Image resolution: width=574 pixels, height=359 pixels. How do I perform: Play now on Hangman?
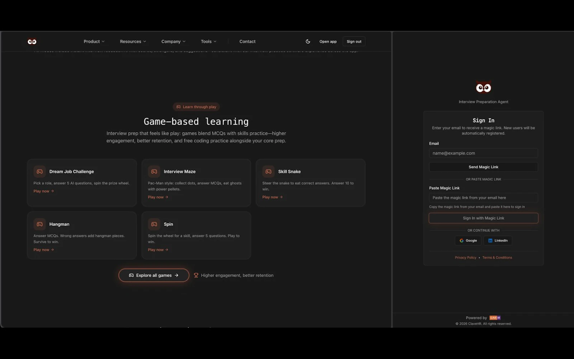tap(44, 250)
